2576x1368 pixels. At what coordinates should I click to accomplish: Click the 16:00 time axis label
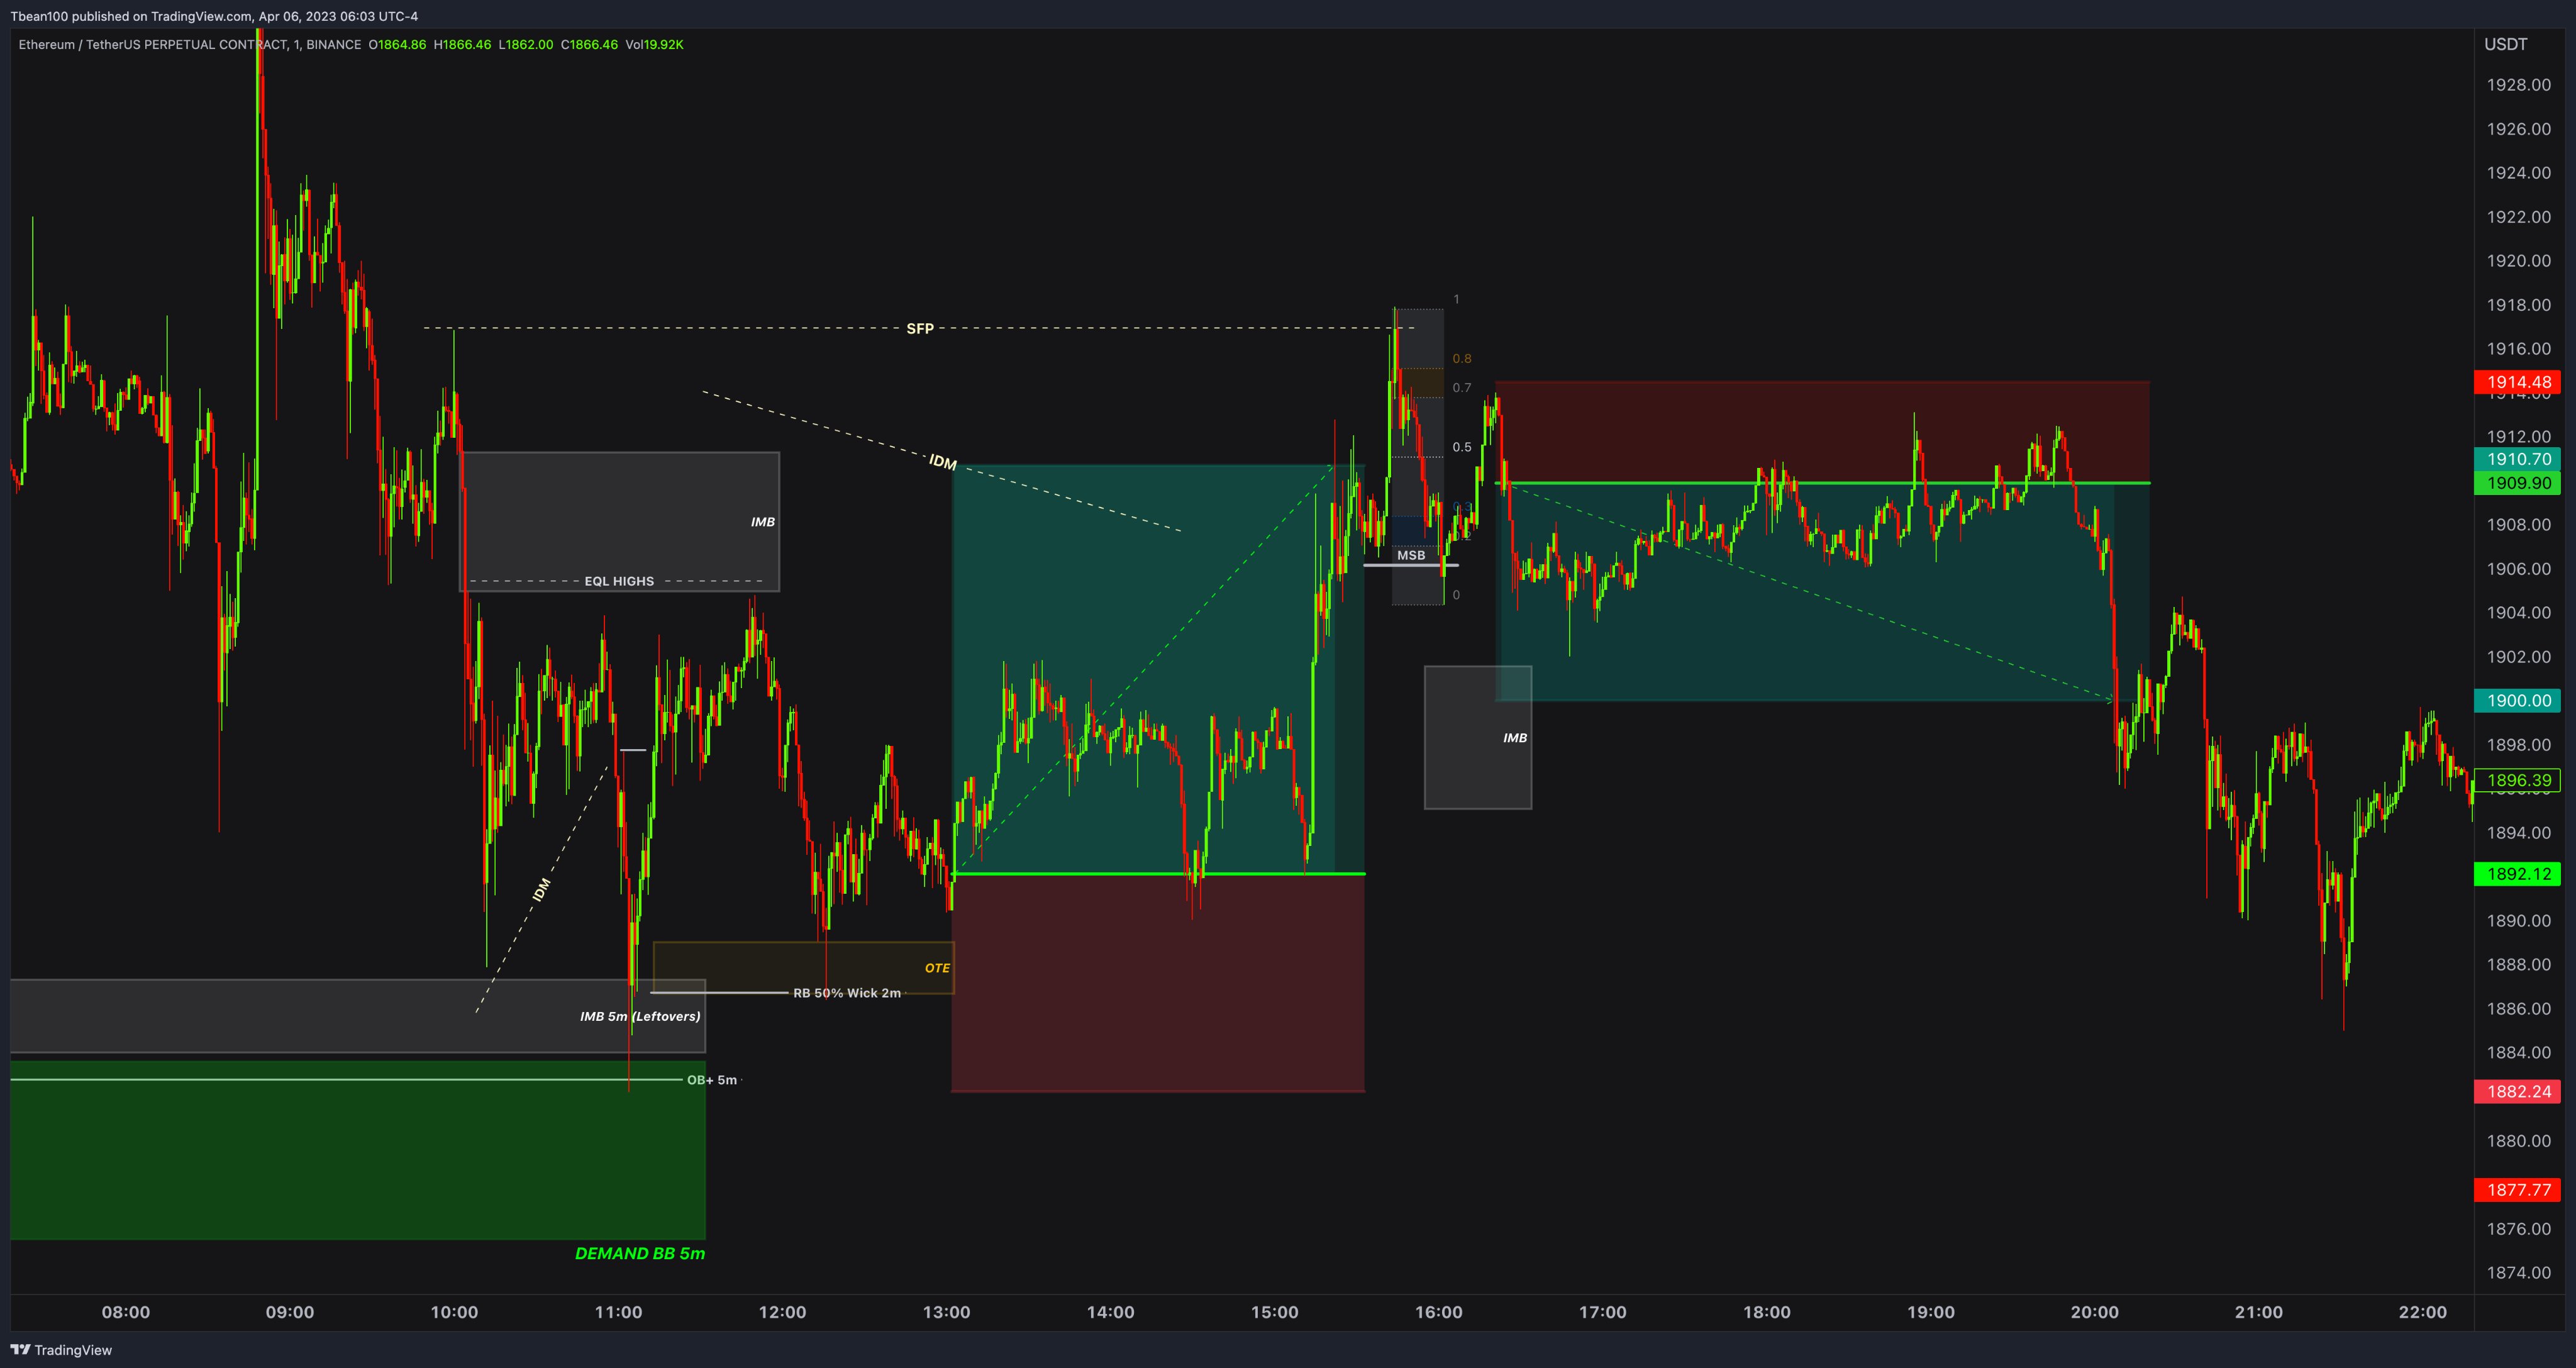click(x=1438, y=1312)
